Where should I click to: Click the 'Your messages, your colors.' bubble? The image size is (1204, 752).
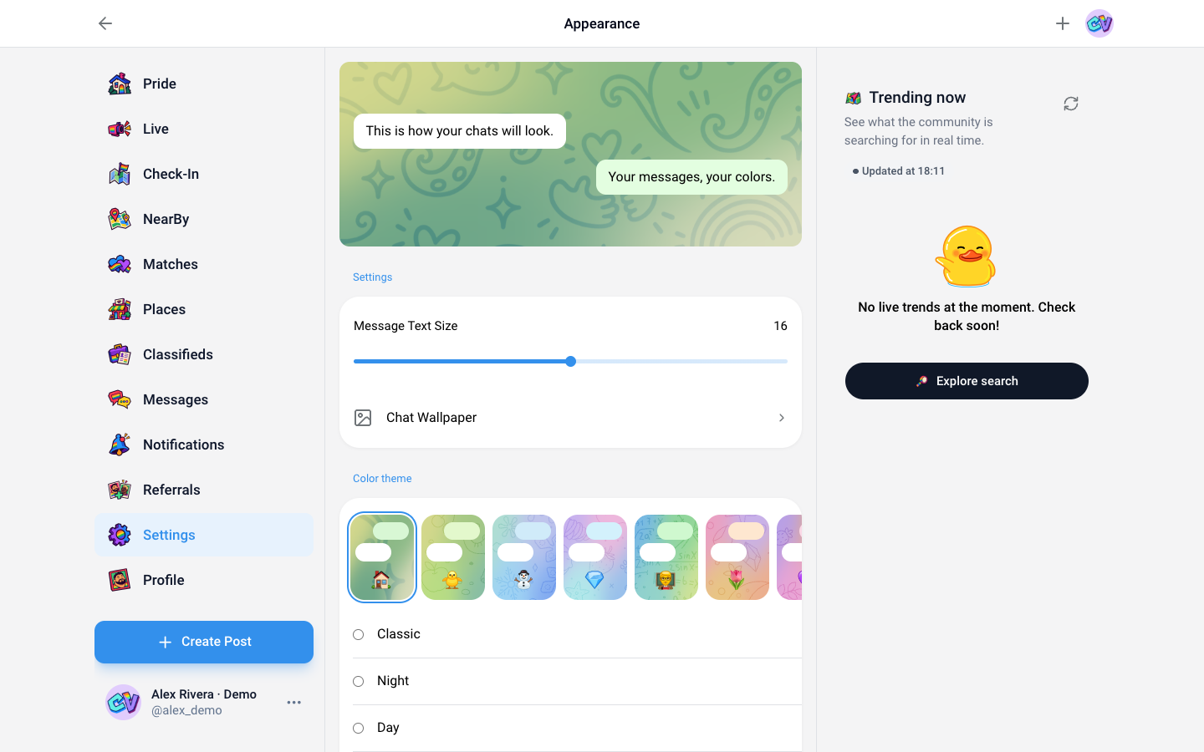691,177
